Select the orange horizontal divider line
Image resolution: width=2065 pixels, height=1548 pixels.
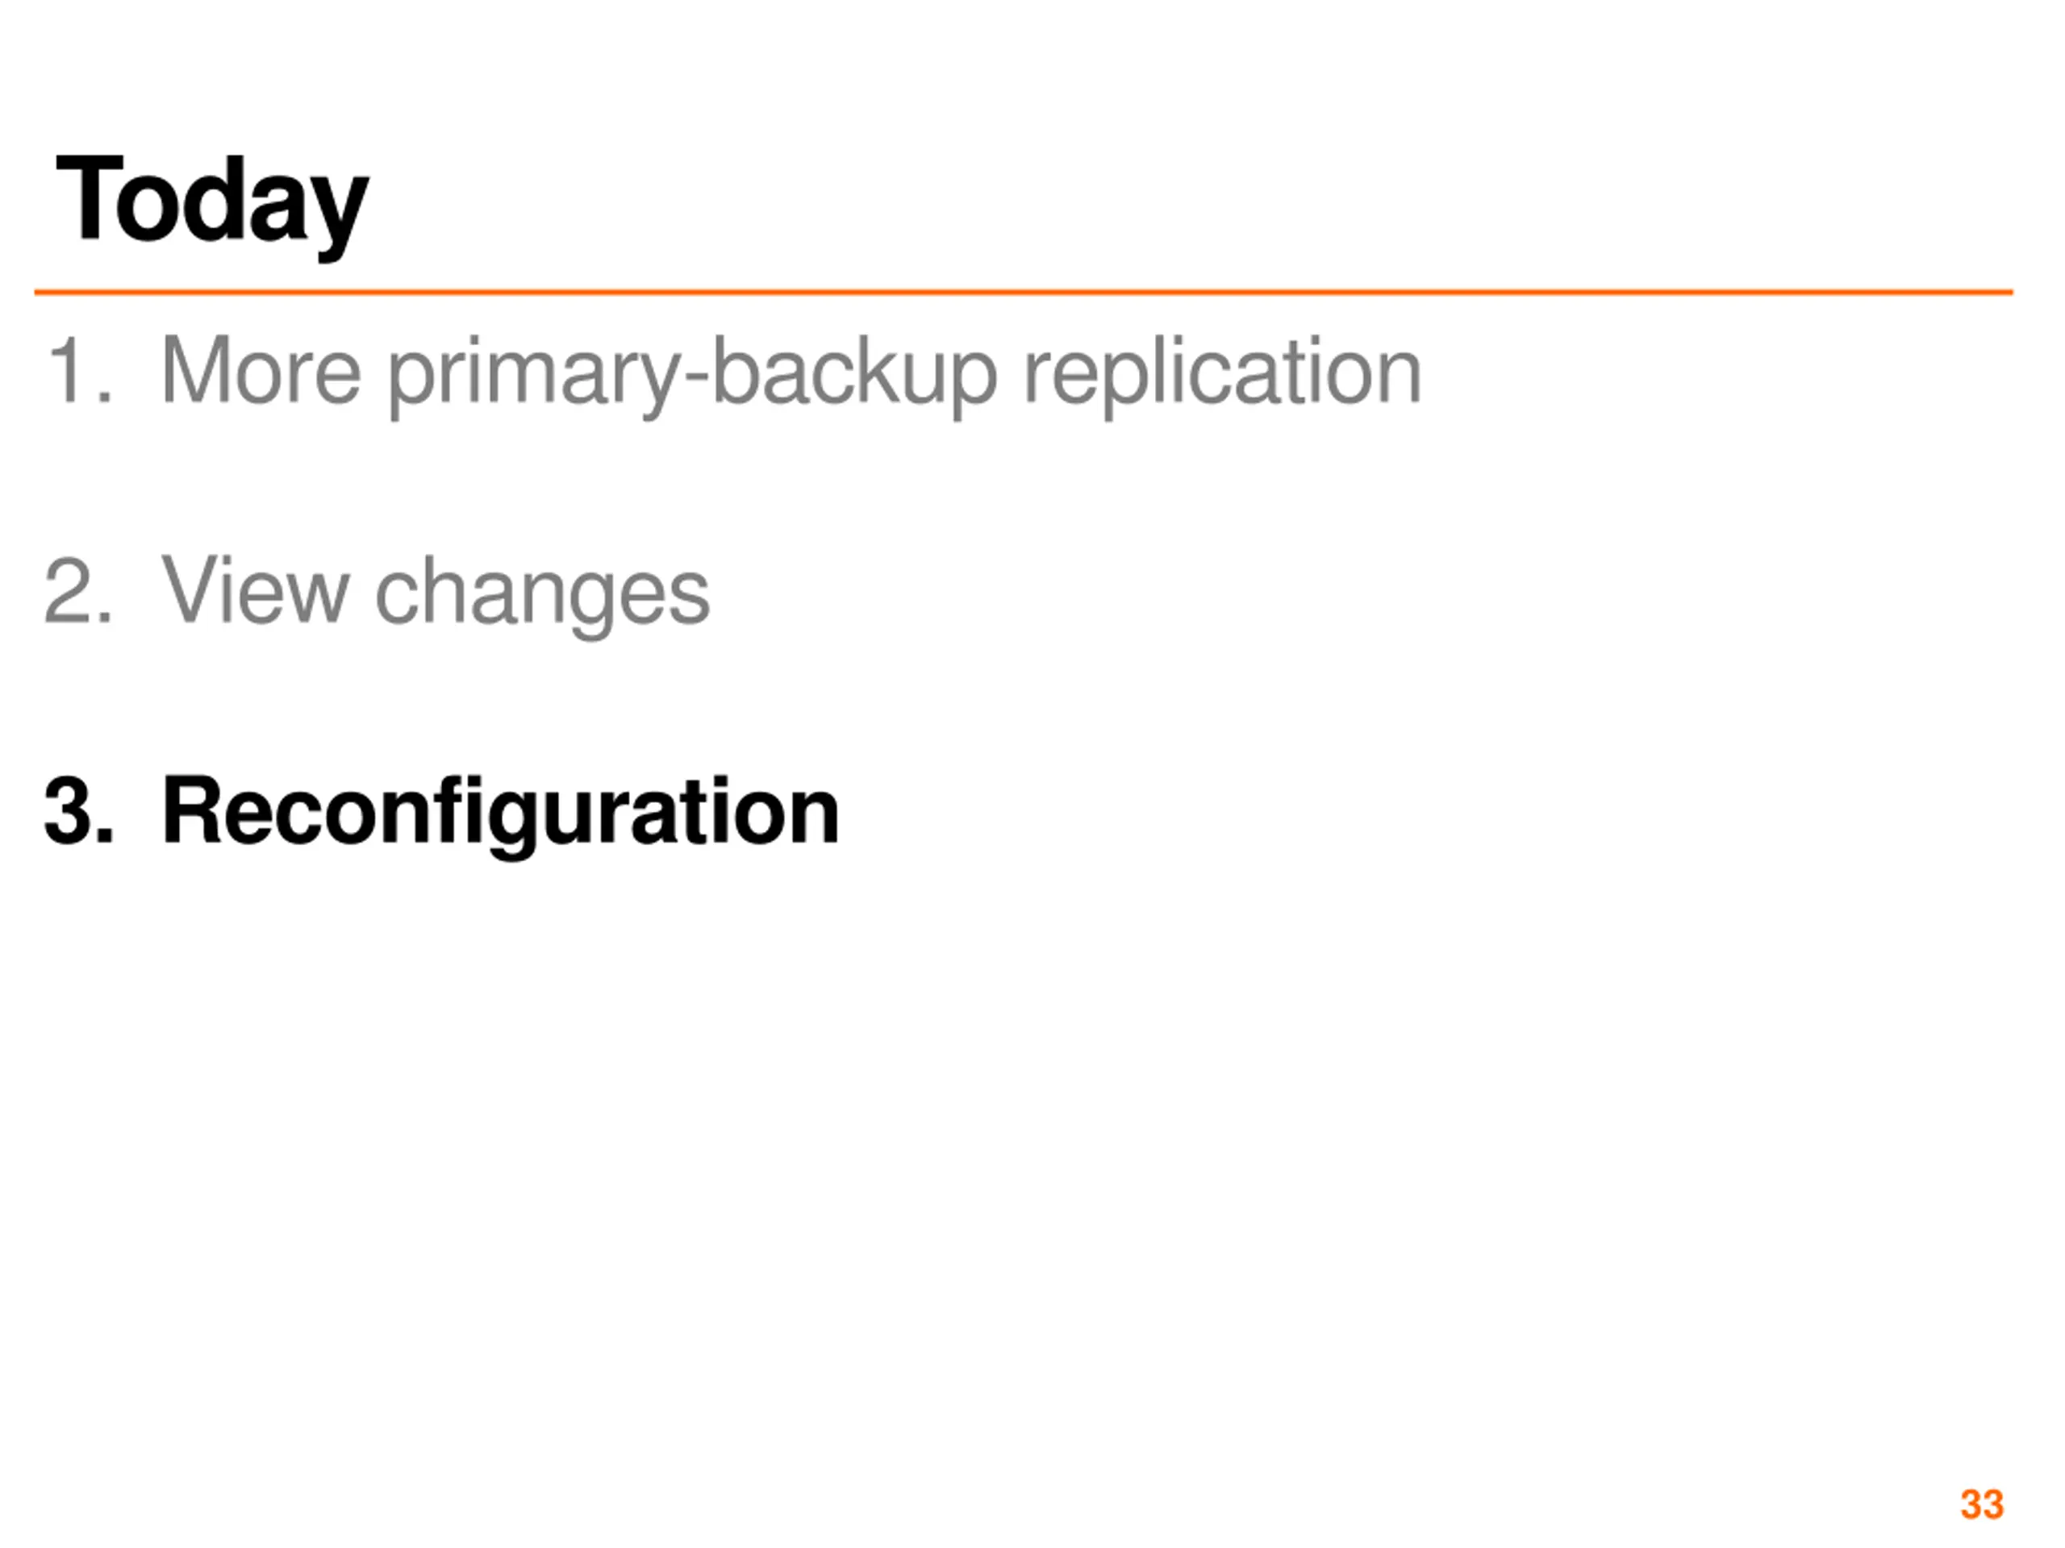pos(1023,292)
